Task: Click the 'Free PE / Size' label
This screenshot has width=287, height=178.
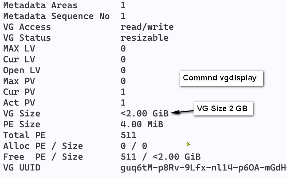Action: coord(43,157)
